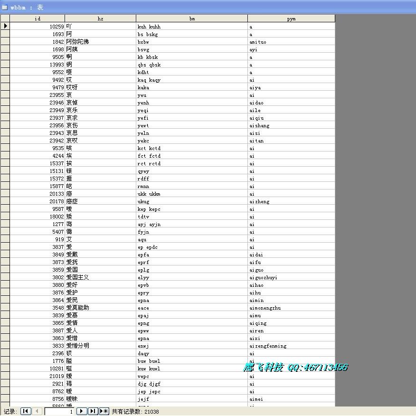
Task: Click pym cell aidai
Action: click(291, 255)
